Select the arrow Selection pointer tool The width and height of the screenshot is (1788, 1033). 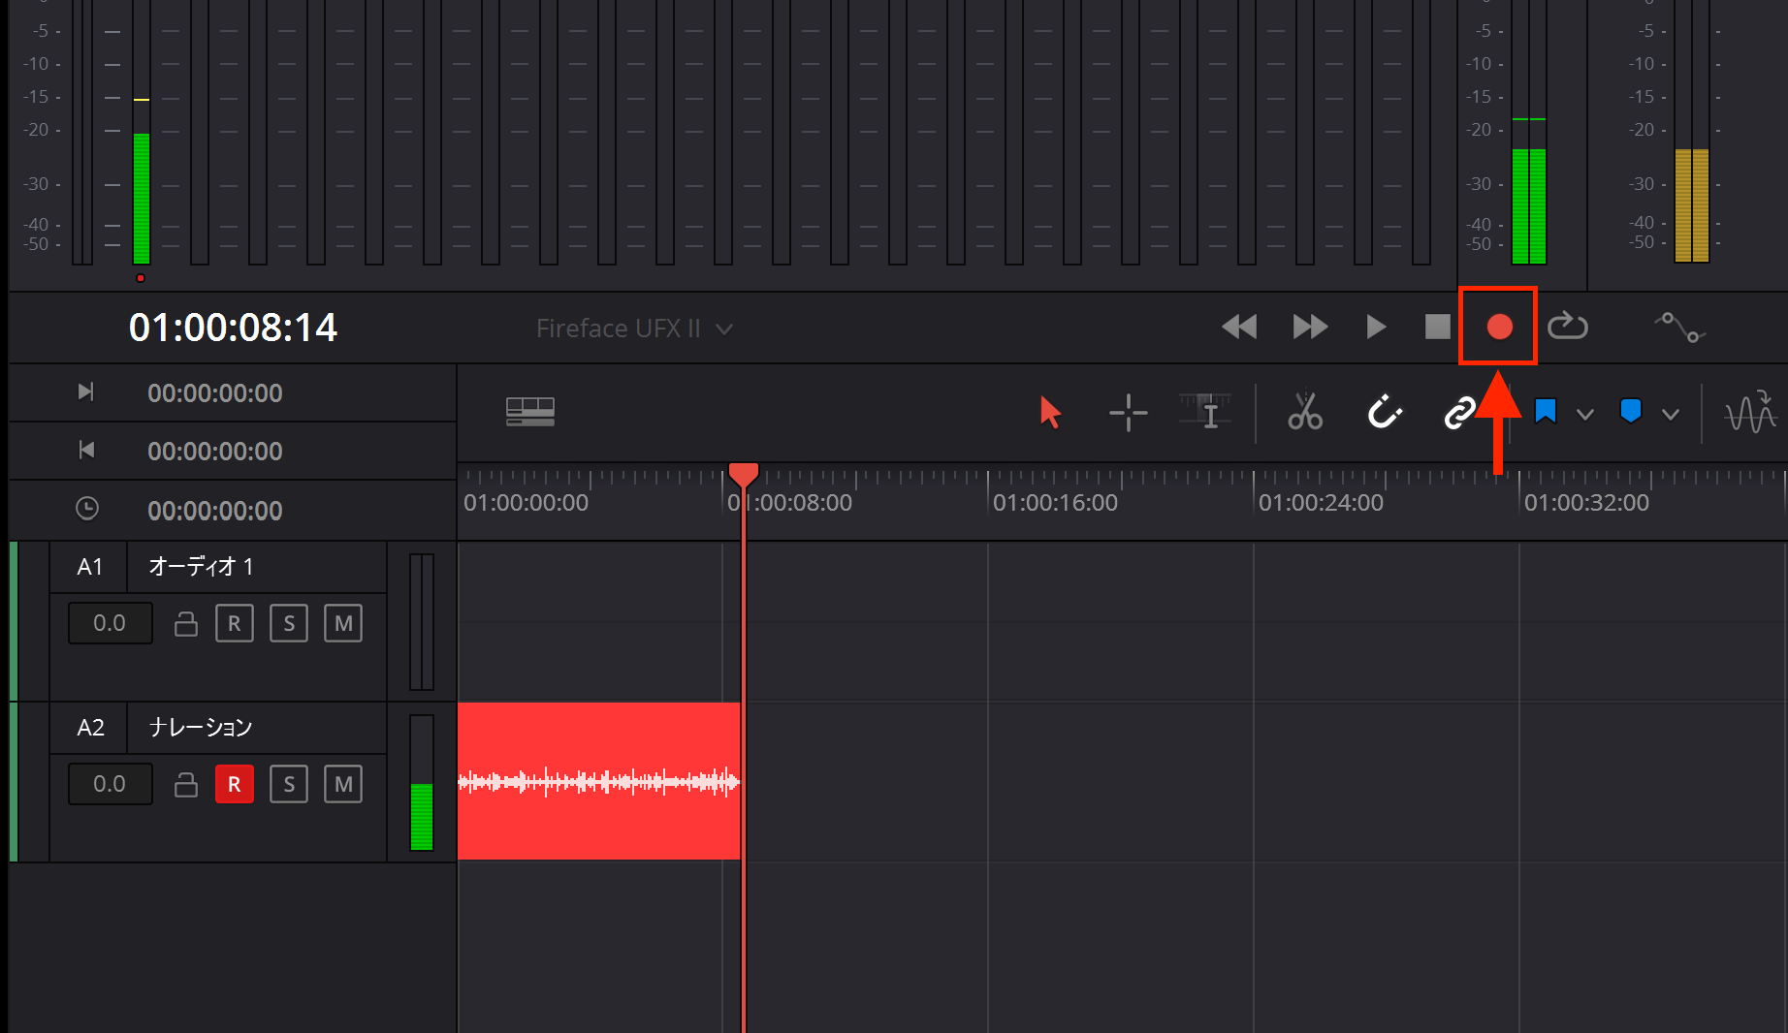pos(1049,413)
